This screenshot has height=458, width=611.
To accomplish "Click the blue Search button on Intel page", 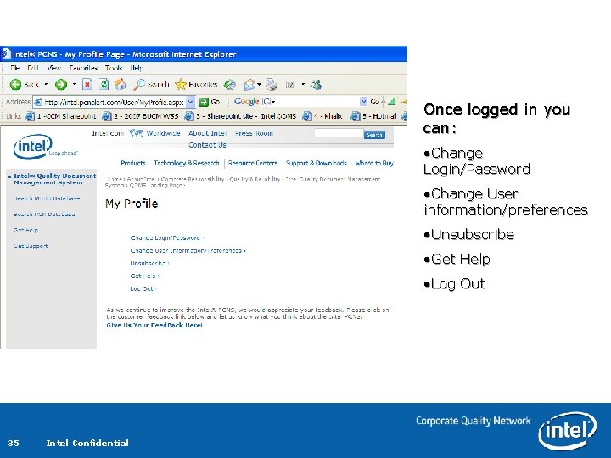I will (374, 135).
